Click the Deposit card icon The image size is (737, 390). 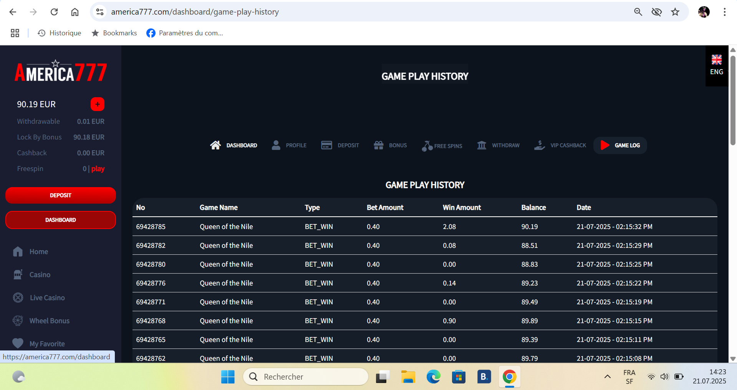pos(326,145)
